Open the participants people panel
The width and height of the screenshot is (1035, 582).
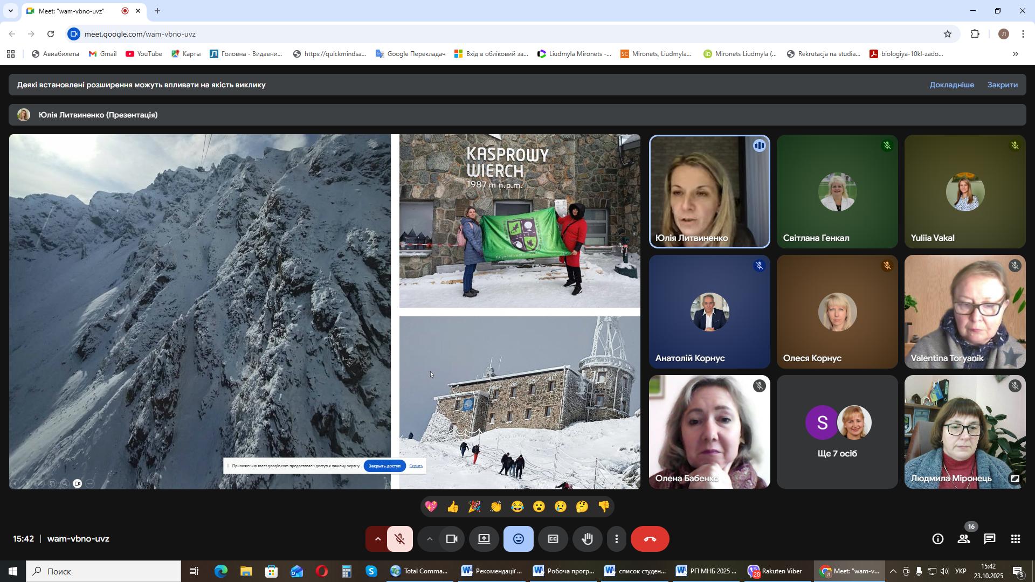pyautogui.click(x=964, y=539)
